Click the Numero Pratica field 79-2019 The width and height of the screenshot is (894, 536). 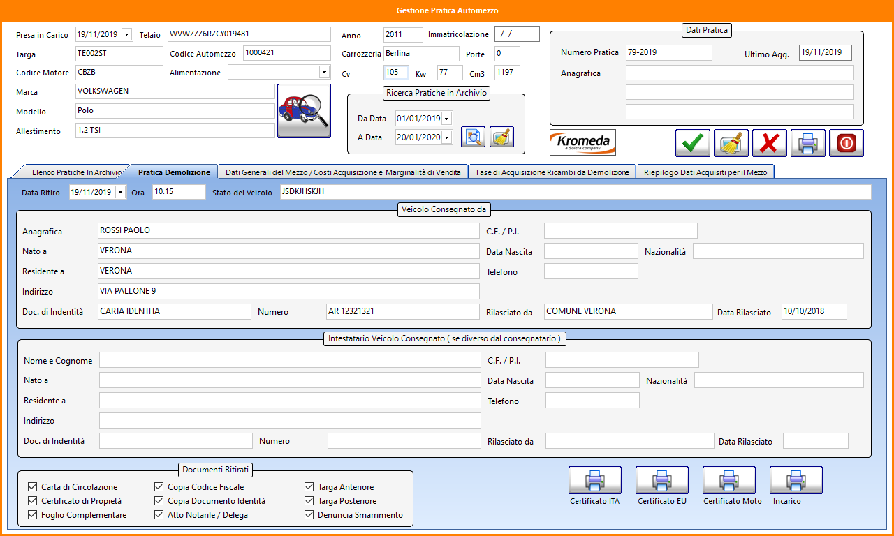668,52
